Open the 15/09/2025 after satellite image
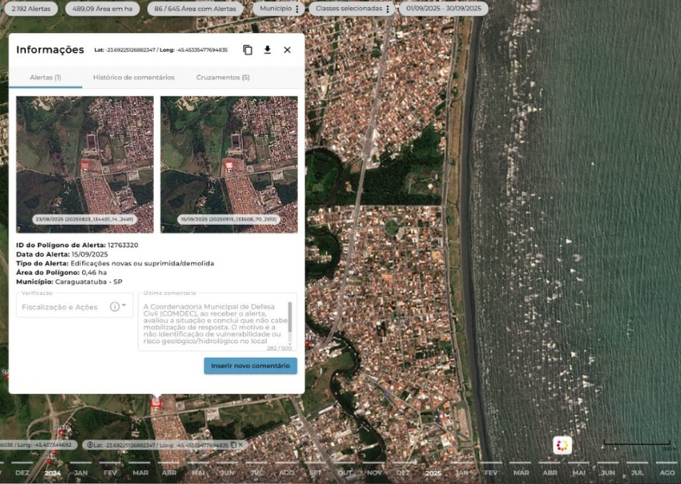 (229, 164)
